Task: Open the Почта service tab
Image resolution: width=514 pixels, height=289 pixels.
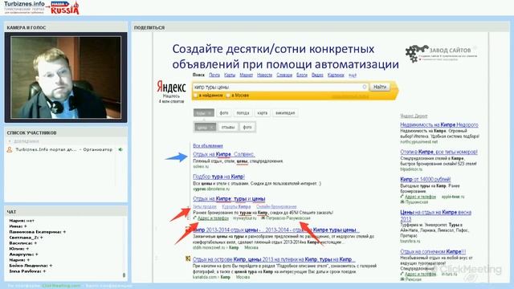Action: (214, 75)
